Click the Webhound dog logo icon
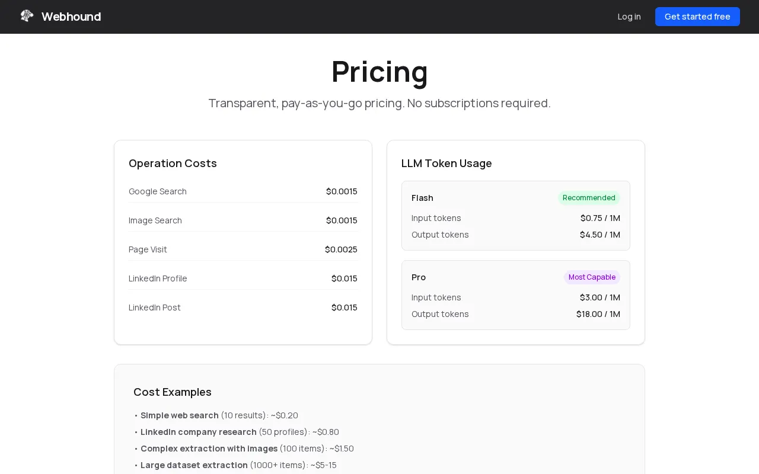The width and height of the screenshot is (759, 474). click(27, 16)
